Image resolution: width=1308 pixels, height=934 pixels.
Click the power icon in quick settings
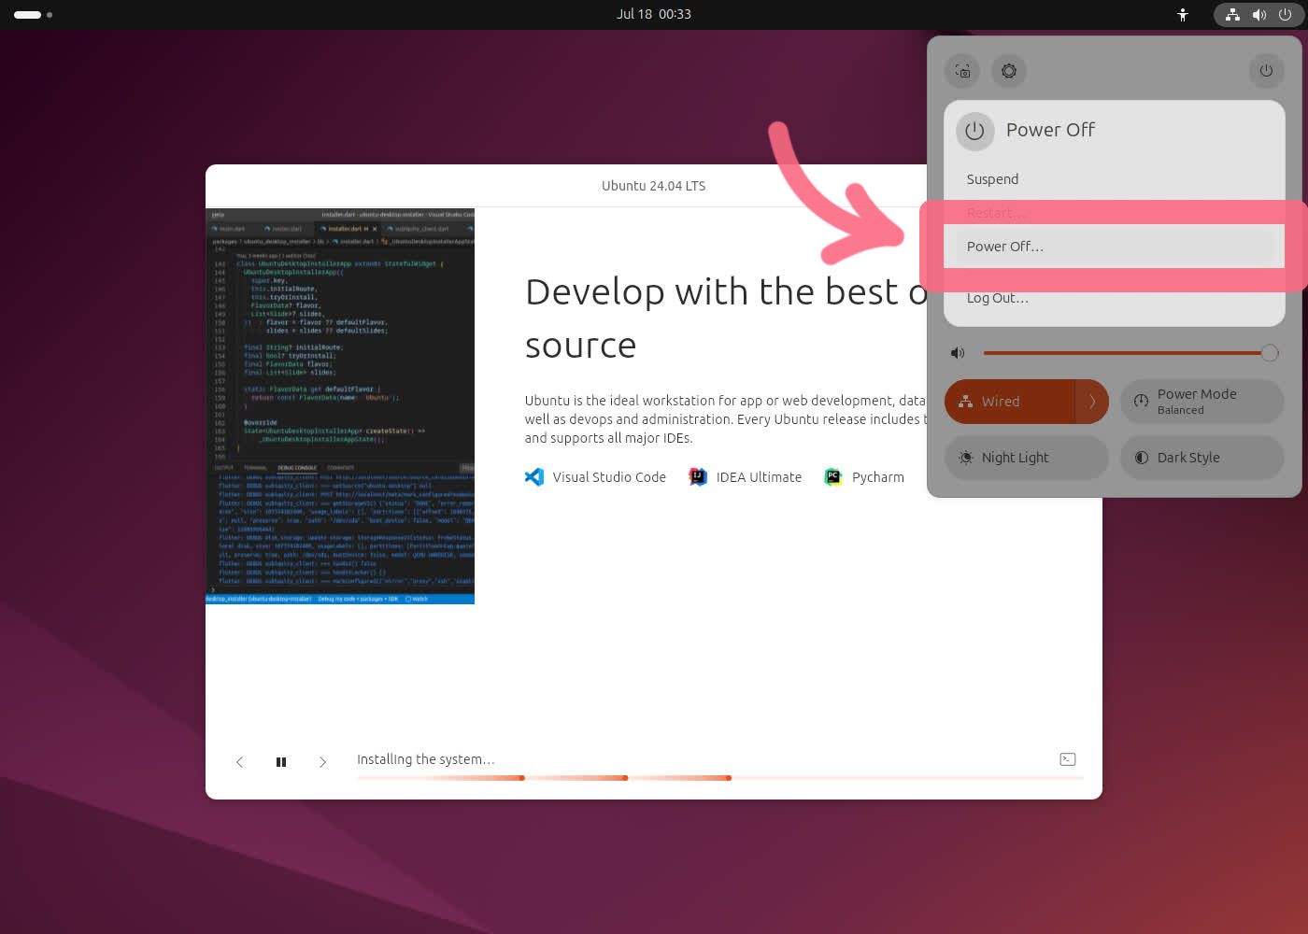click(1266, 71)
